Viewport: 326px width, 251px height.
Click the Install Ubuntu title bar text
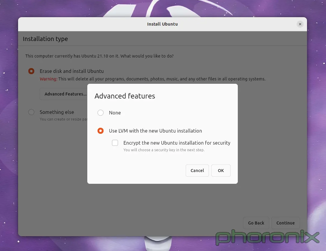(x=162, y=24)
